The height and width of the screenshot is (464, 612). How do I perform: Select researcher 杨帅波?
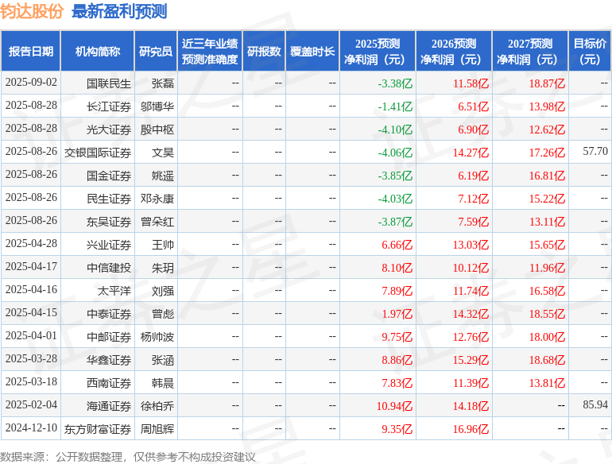157,336
